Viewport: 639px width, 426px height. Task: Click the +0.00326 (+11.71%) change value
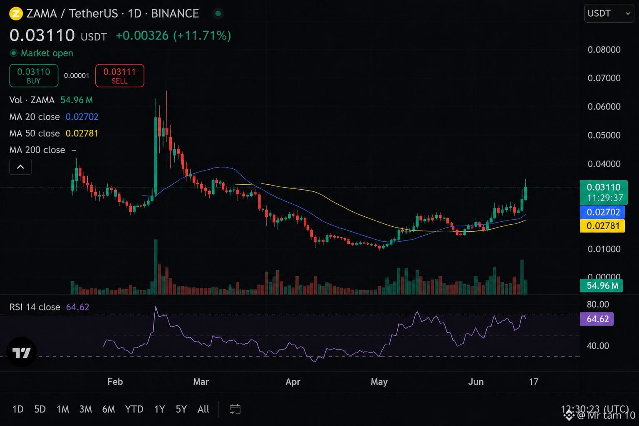173,35
